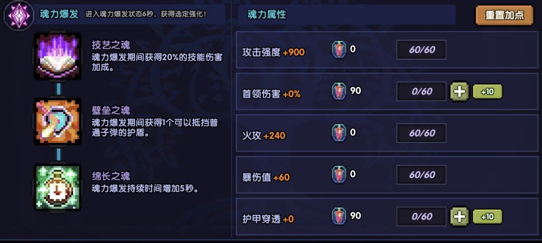Click the 暴伤值 60/60 points field
This screenshot has height=243, width=542.
click(422, 175)
